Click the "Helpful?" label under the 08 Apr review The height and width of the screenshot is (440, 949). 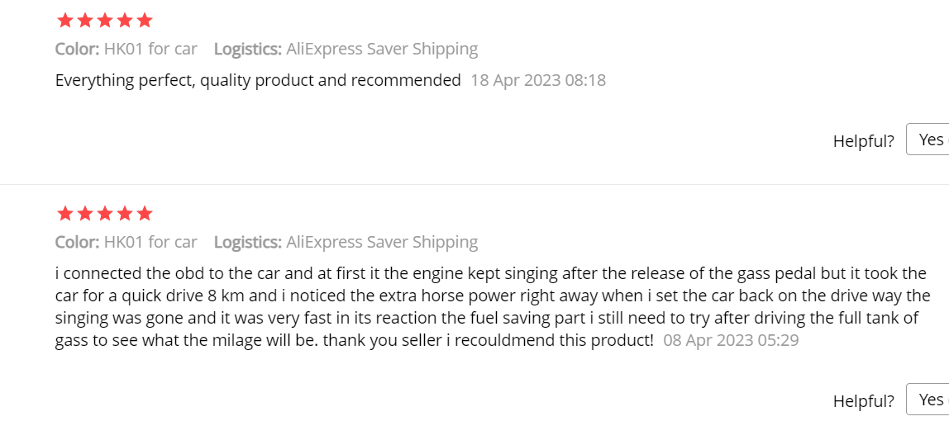[863, 401]
